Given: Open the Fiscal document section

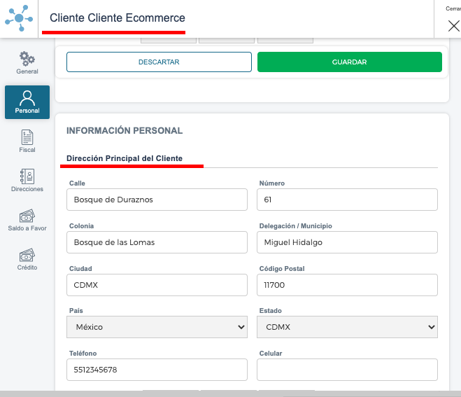Looking at the screenshot, I should 27,141.
